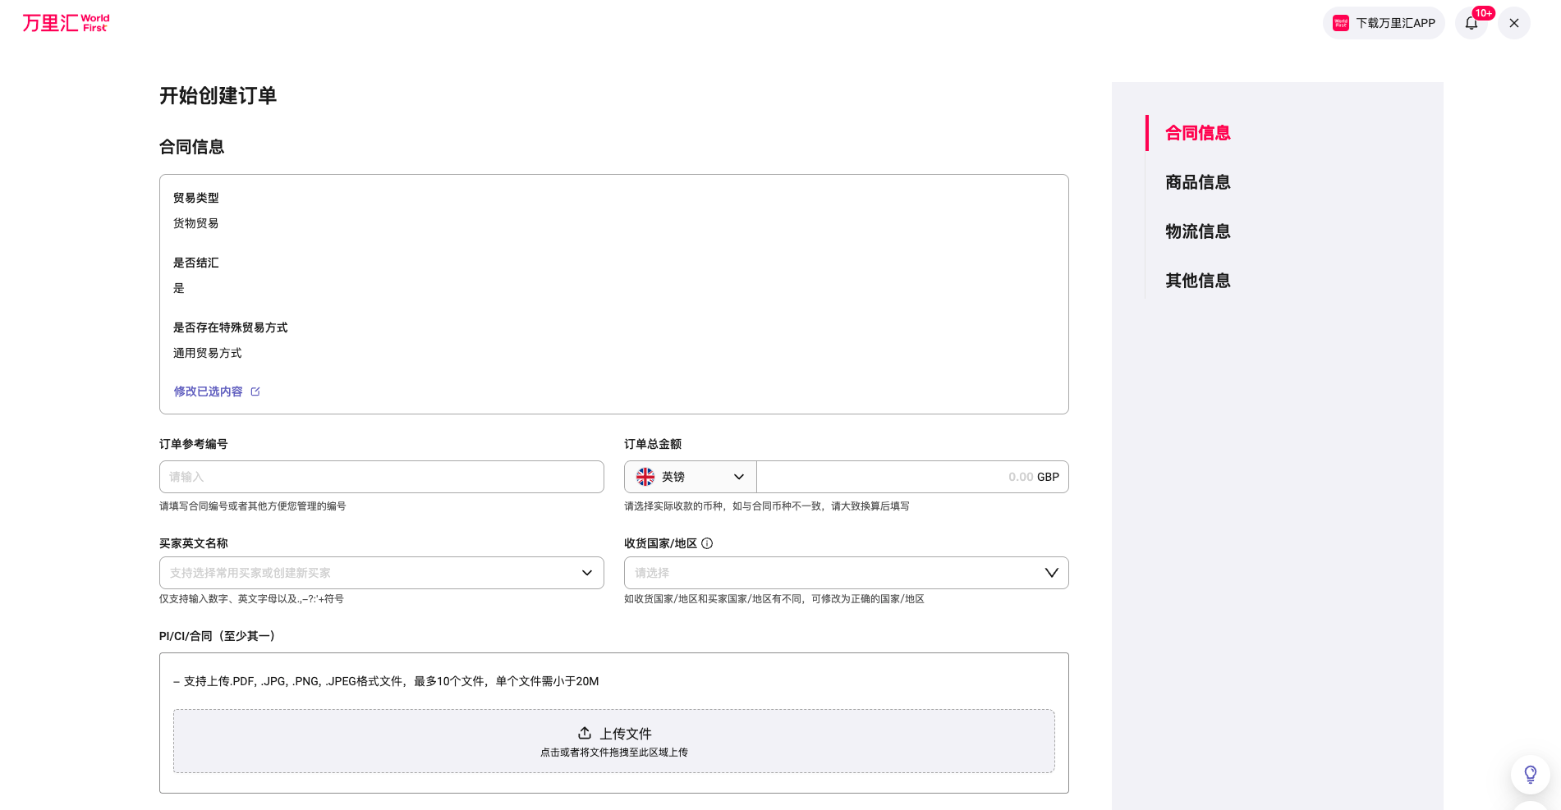Jump to 物流信息 section
Image resolution: width=1561 pixels, height=810 pixels.
1197,231
